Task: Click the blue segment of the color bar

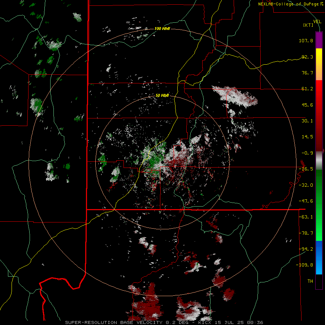Action: tap(319, 257)
